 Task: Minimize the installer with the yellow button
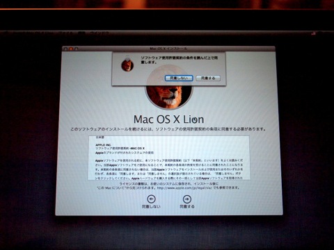pos(71,49)
